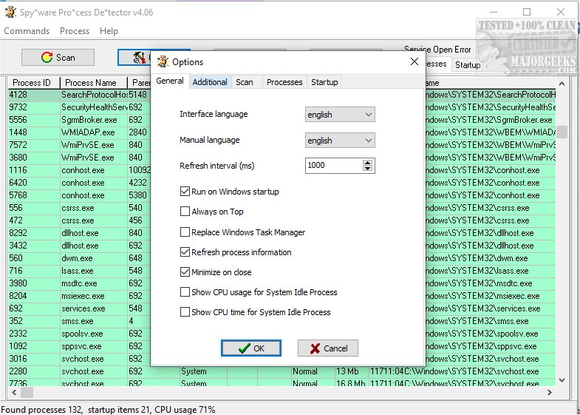Image resolution: width=580 pixels, height=415 pixels.
Task: Click the red X Cancel button
Action: [328, 348]
